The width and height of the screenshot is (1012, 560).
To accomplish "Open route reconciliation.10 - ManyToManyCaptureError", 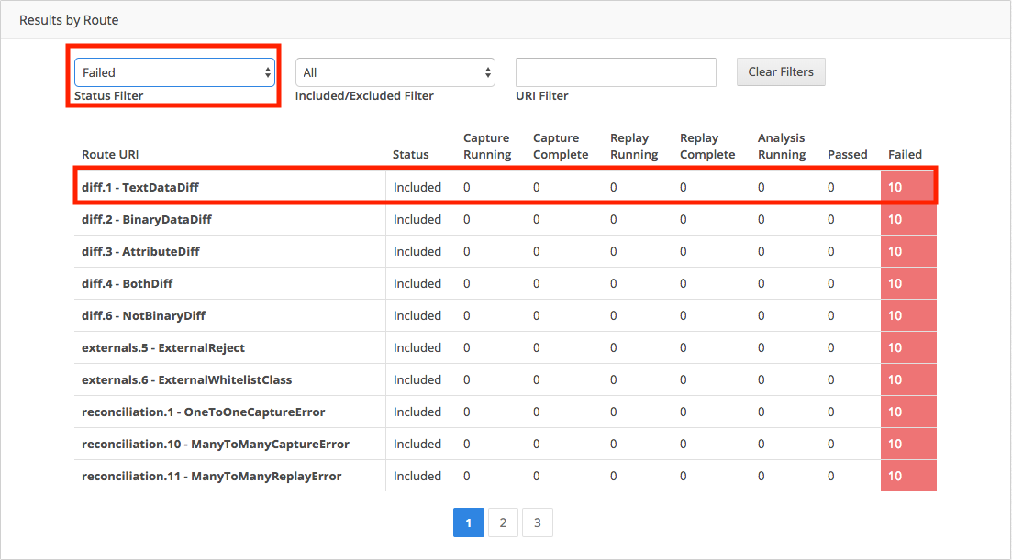I will 216,444.
